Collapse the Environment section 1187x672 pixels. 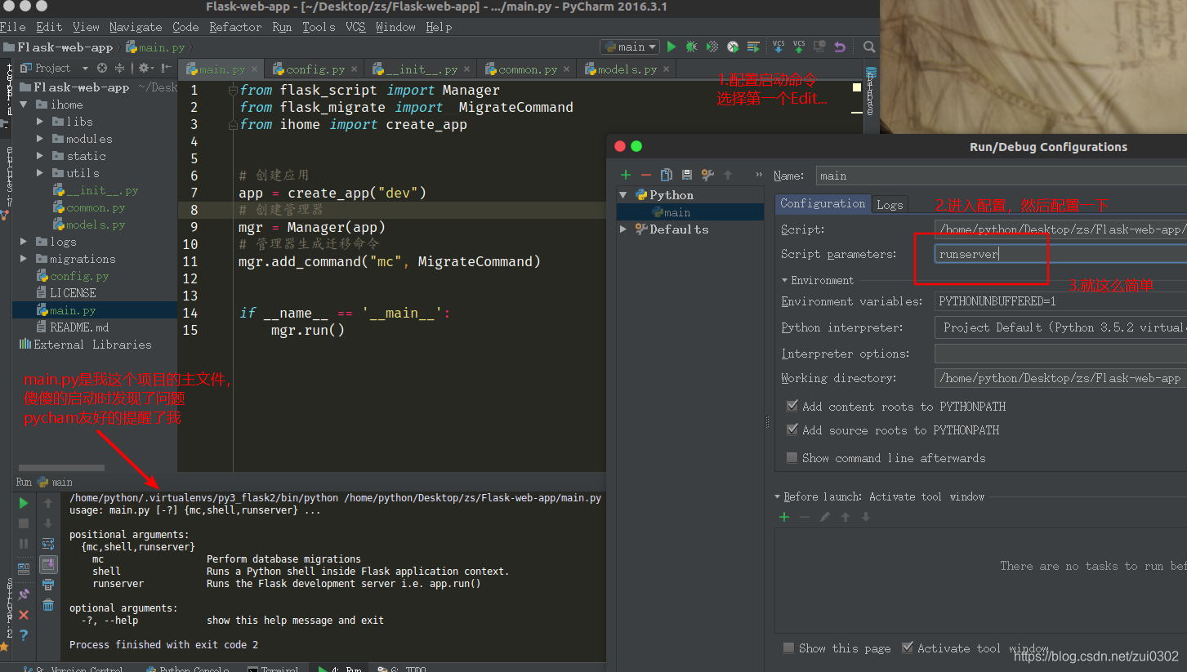[785, 280]
